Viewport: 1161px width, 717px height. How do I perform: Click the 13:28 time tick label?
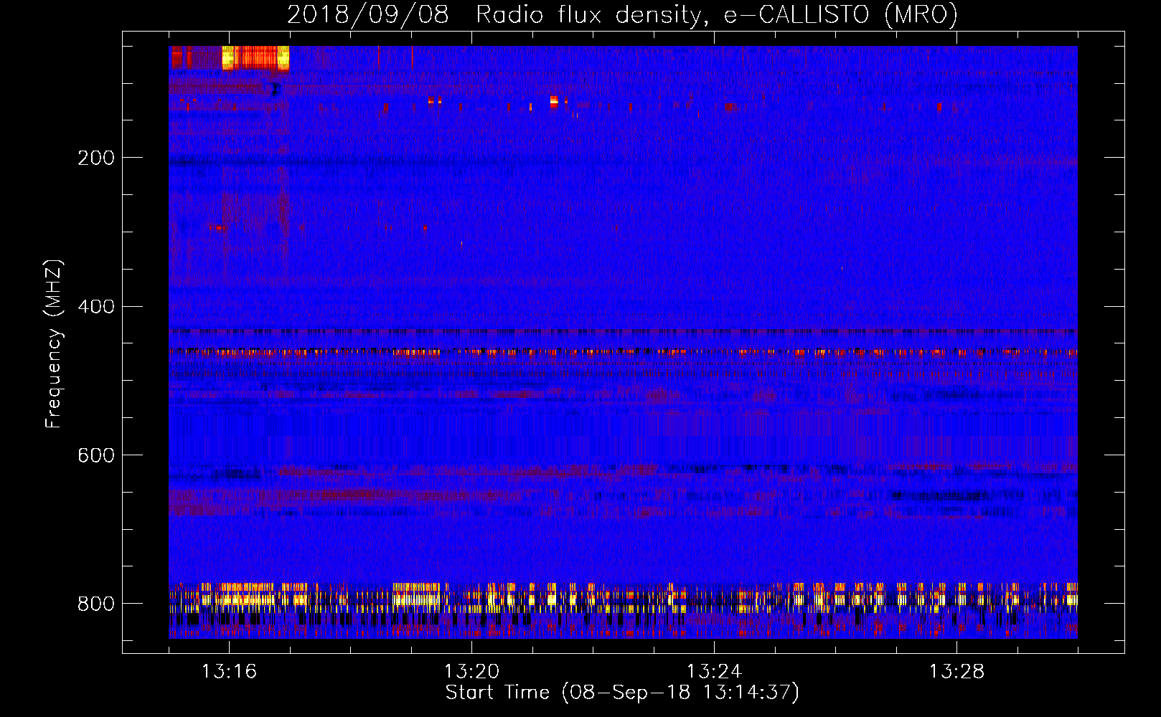click(956, 671)
